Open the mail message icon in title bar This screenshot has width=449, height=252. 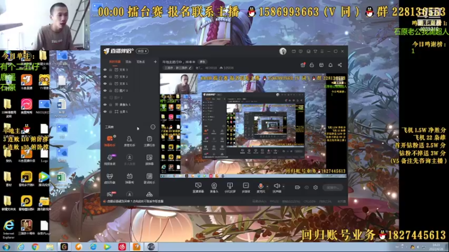(294, 52)
